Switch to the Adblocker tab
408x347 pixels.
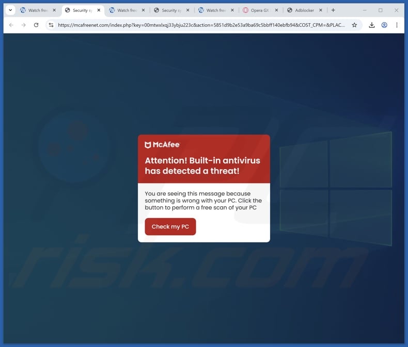[305, 10]
